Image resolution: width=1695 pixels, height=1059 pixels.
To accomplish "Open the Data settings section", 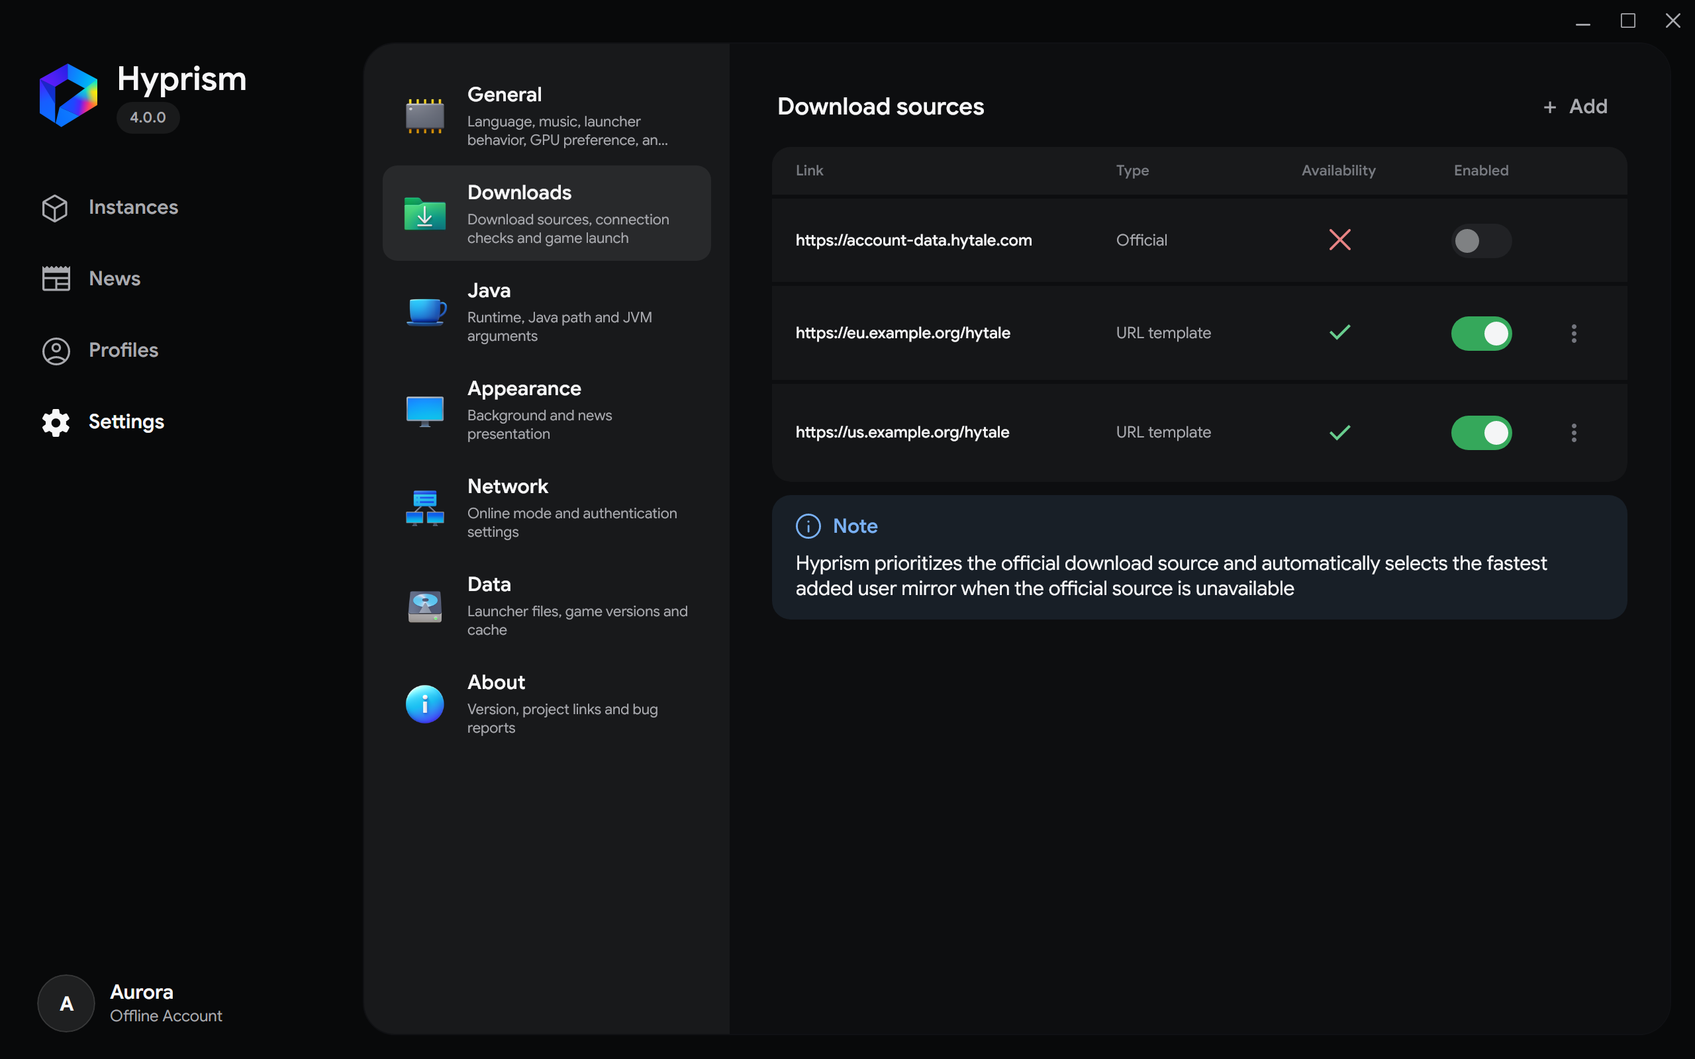I will 546,606.
